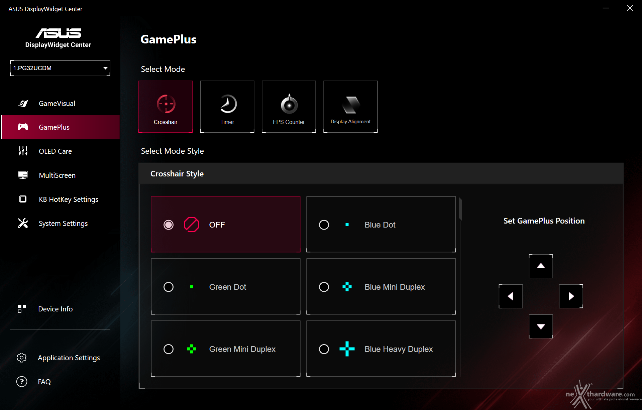
Task: Click the MultiScreen monitor icon
Action: coord(23,175)
